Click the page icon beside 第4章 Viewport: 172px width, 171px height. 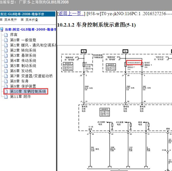[6, 61]
